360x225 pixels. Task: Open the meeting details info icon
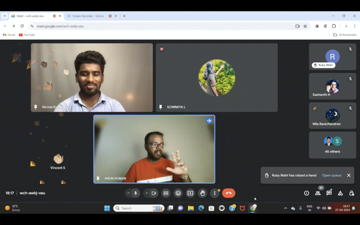coord(307,193)
